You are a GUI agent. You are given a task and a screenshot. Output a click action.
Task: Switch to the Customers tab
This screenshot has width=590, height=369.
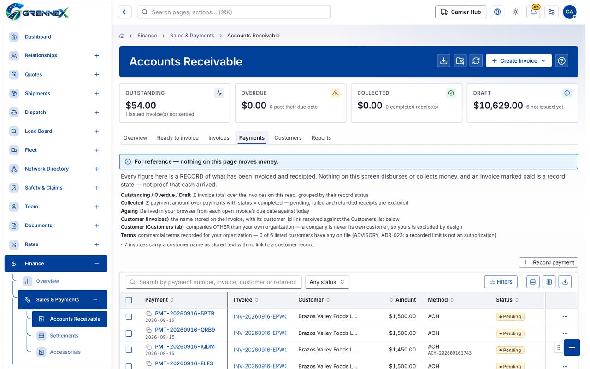pyautogui.click(x=288, y=138)
